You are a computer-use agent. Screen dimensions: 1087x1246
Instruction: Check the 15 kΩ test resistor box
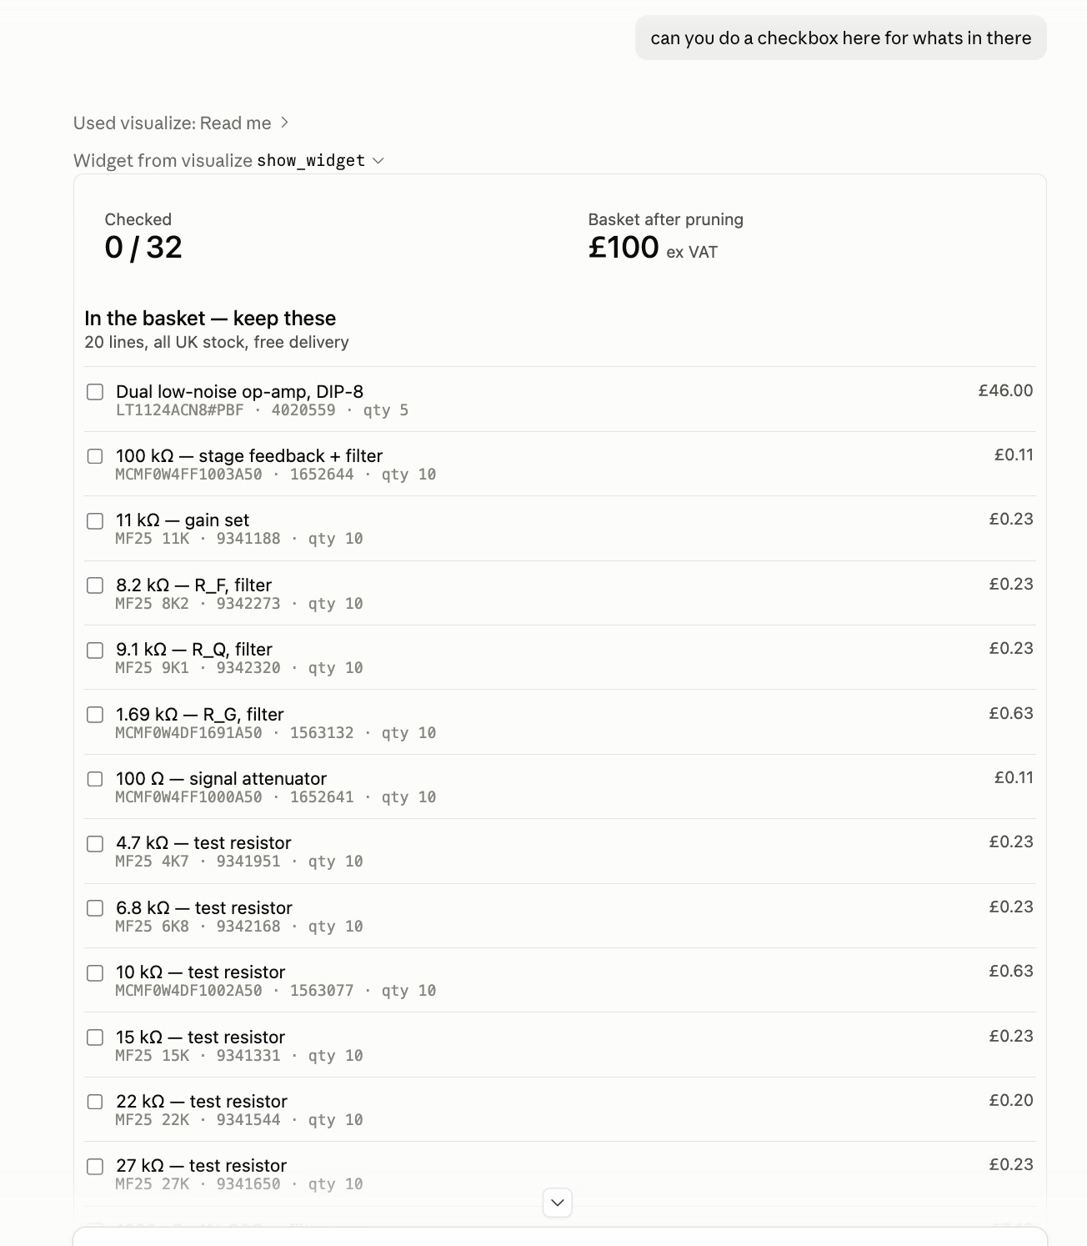[x=95, y=1037]
